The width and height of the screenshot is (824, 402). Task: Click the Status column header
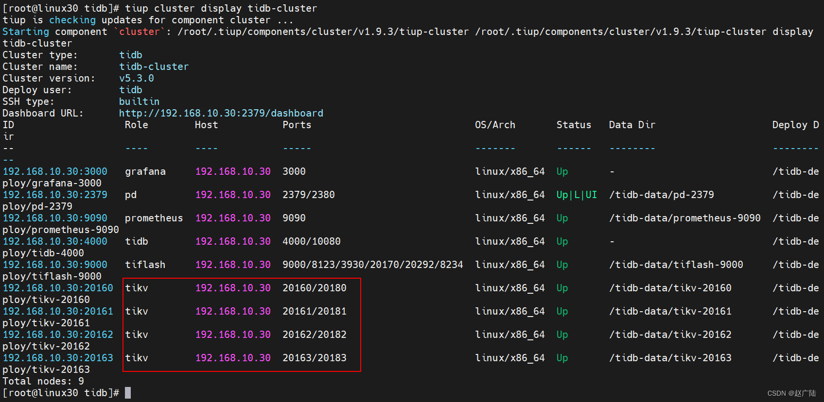pyautogui.click(x=574, y=125)
